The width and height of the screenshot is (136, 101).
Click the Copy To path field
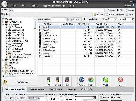(51, 15)
